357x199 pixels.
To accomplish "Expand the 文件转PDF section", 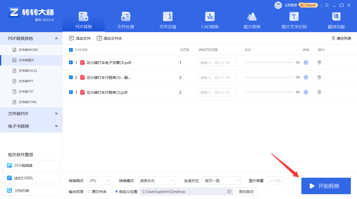I will tap(31, 114).
